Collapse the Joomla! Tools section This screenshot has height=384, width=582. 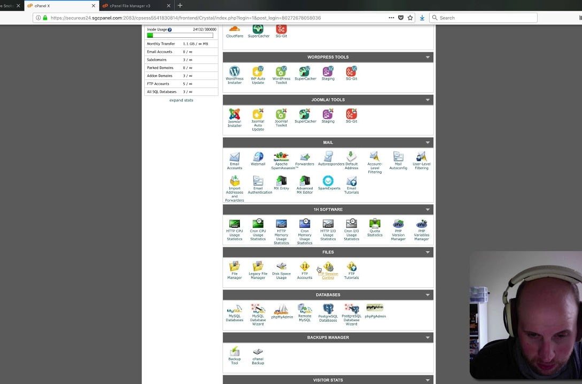[x=428, y=100]
